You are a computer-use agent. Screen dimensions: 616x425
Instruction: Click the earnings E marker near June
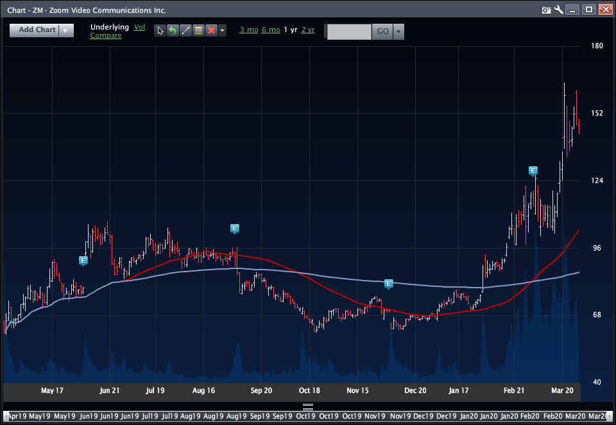[x=83, y=261]
